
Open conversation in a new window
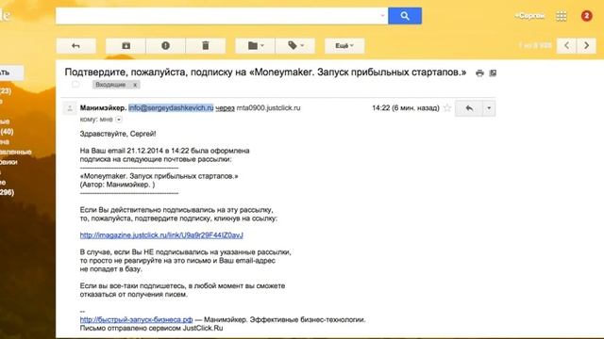[493, 73]
